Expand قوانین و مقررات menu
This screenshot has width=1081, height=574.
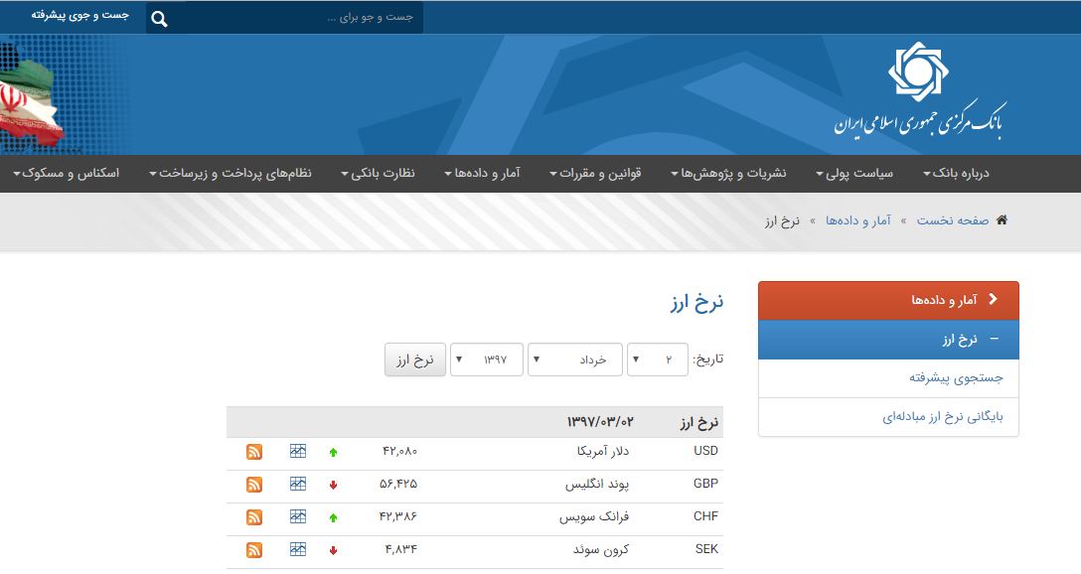tap(596, 173)
